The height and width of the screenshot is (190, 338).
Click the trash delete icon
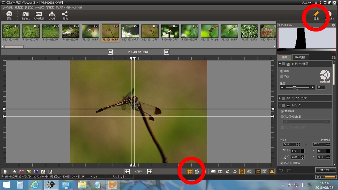5,172
